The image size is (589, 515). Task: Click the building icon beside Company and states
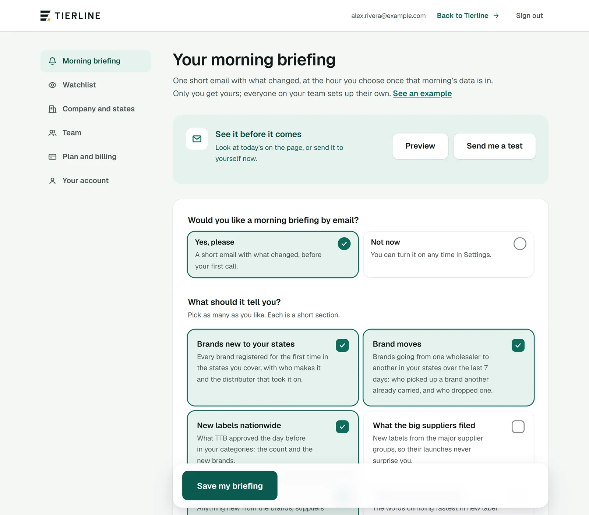[53, 109]
